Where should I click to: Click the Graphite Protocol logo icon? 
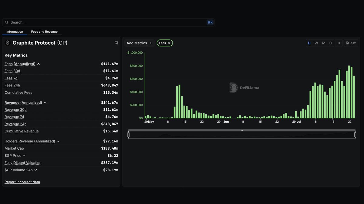[8, 43]
